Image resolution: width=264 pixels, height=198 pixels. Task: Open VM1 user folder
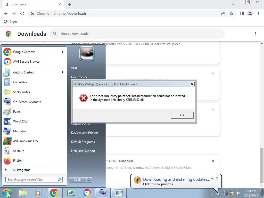[x=74, y=68]
